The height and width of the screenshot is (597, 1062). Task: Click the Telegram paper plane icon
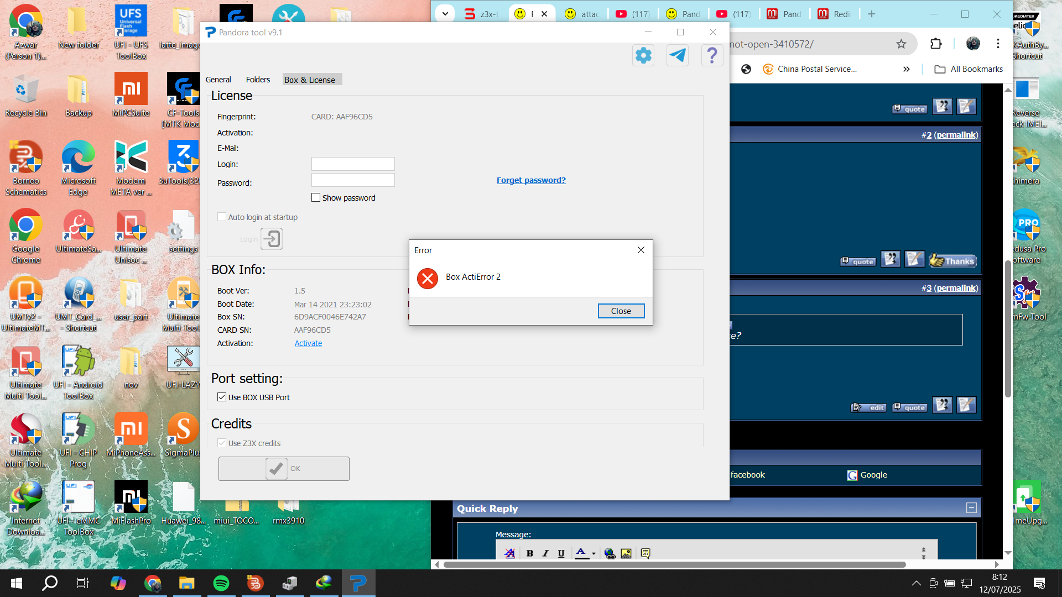point(678,55)
